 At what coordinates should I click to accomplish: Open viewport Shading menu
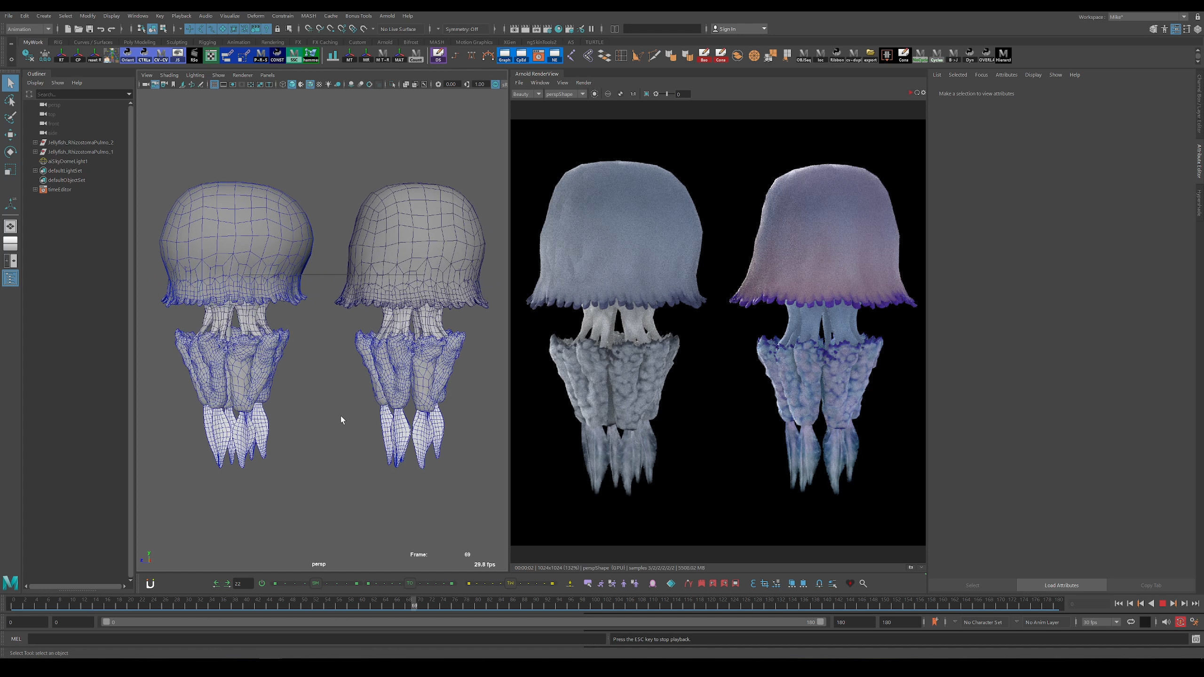(x=169, y=75)
